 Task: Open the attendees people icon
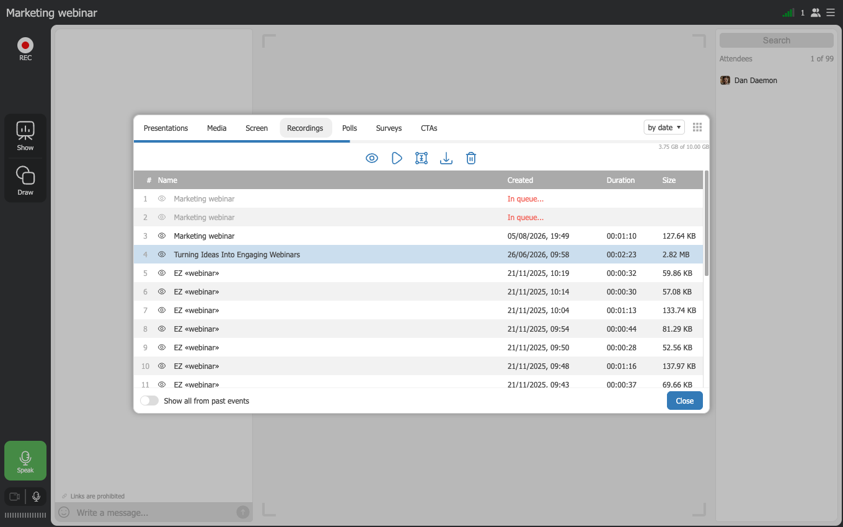(816, 12)
